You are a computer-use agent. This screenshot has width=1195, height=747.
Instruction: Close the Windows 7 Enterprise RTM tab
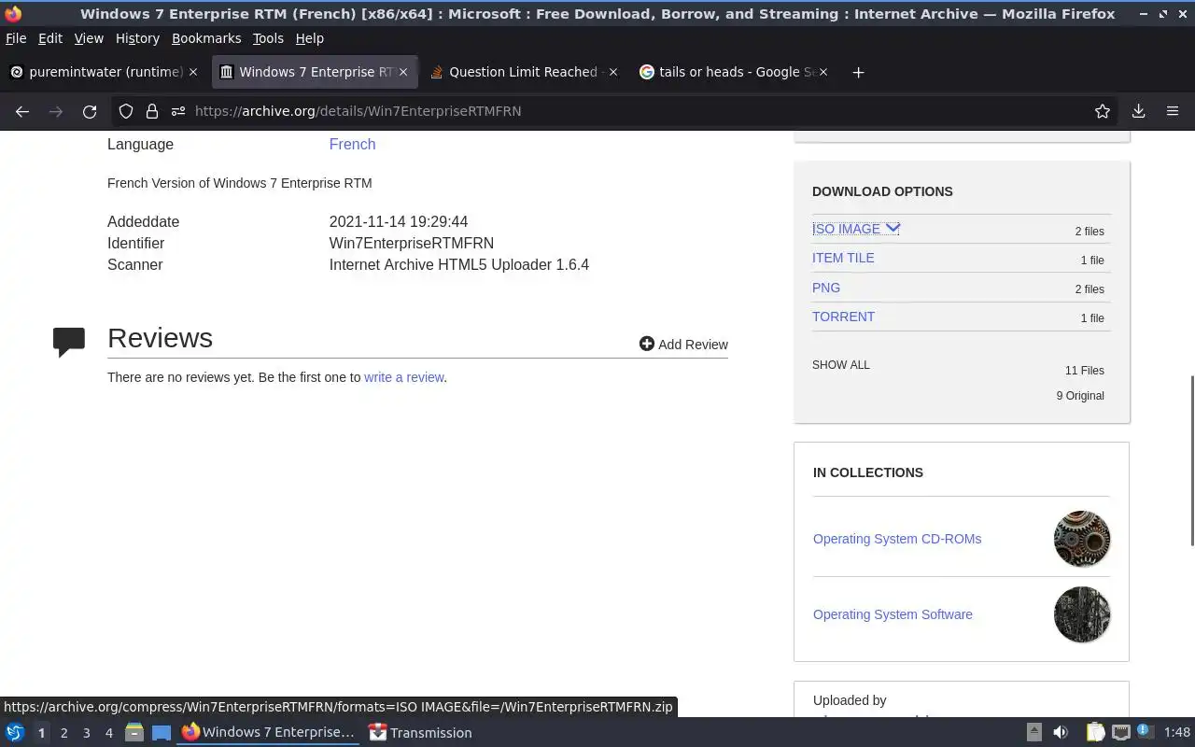(x=403, y=72)
